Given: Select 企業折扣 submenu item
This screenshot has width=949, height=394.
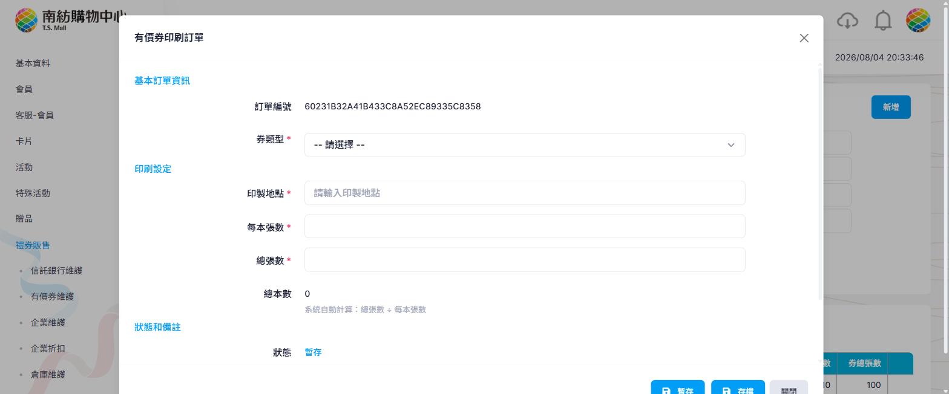Looking at the screenshot, I should click(x=48, y=349).
